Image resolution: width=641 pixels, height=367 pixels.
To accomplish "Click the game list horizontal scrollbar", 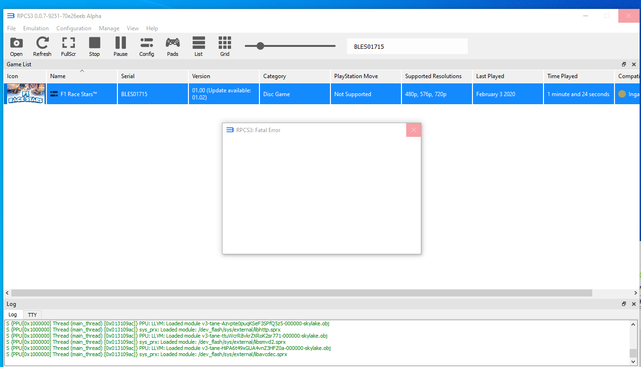I will (302, 293).
